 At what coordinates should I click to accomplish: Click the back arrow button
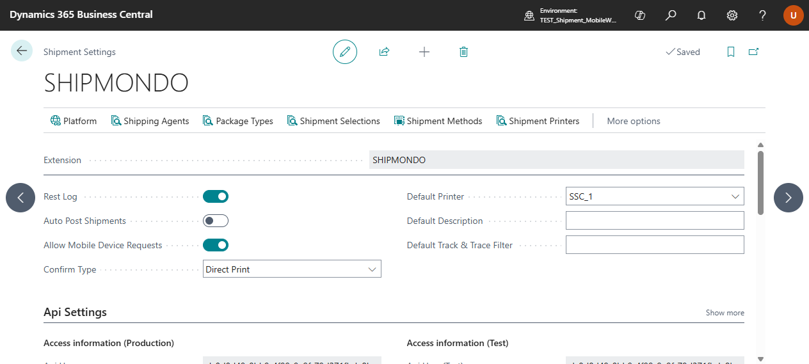[x=22, y=51]
